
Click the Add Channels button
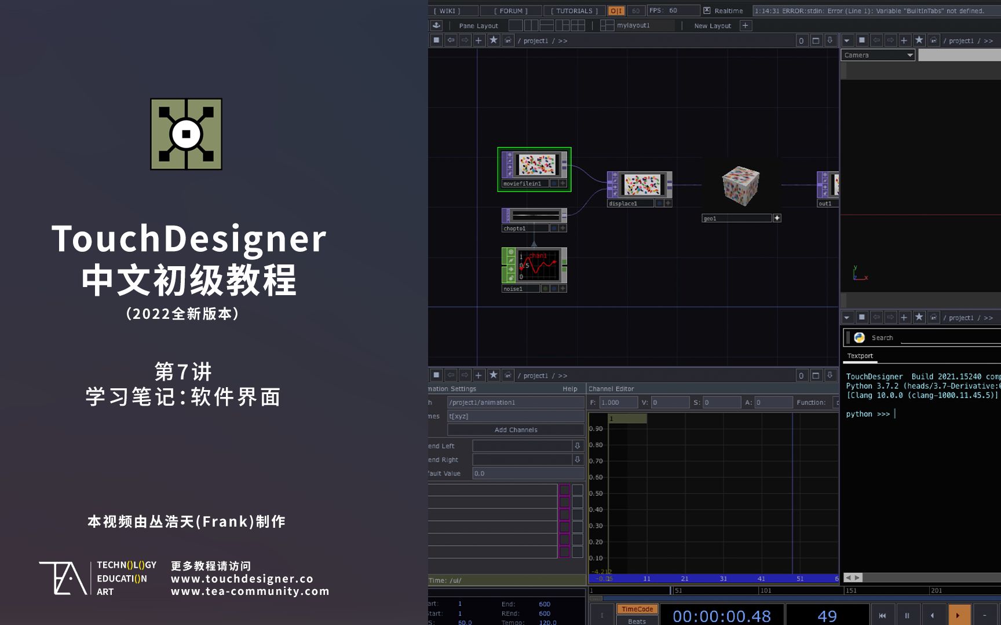tap(516, 430)
